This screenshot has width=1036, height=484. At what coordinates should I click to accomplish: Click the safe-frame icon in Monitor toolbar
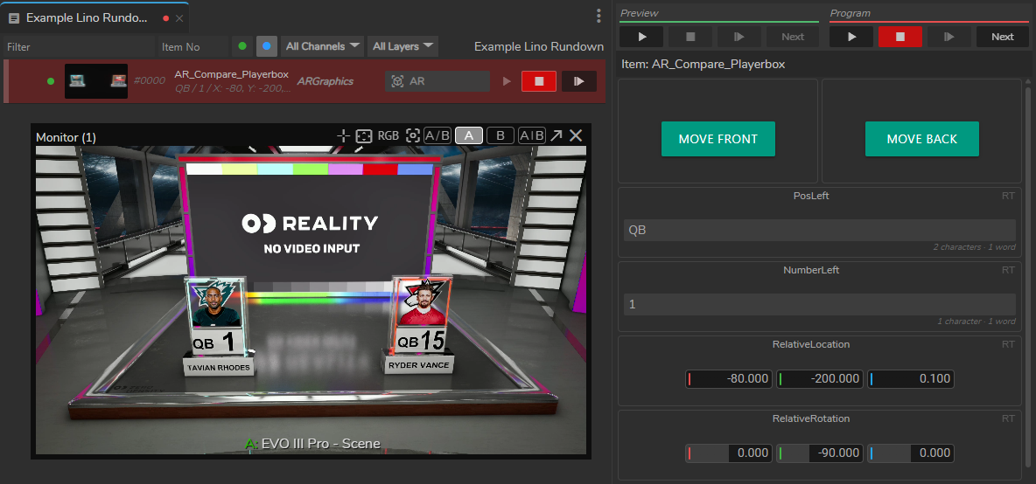click(x=363, y=135)
